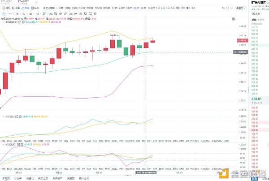269x181 pixels.
Task: Switch VR panel indicator to OBV
Action: point(66,141)
